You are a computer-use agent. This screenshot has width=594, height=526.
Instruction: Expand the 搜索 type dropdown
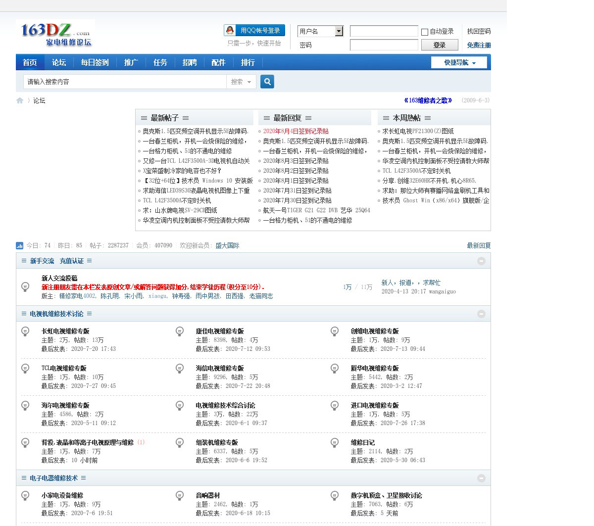pos(242,82)
